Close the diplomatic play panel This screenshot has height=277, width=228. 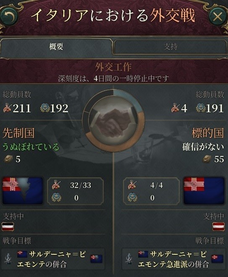click(x=218, y=17)
